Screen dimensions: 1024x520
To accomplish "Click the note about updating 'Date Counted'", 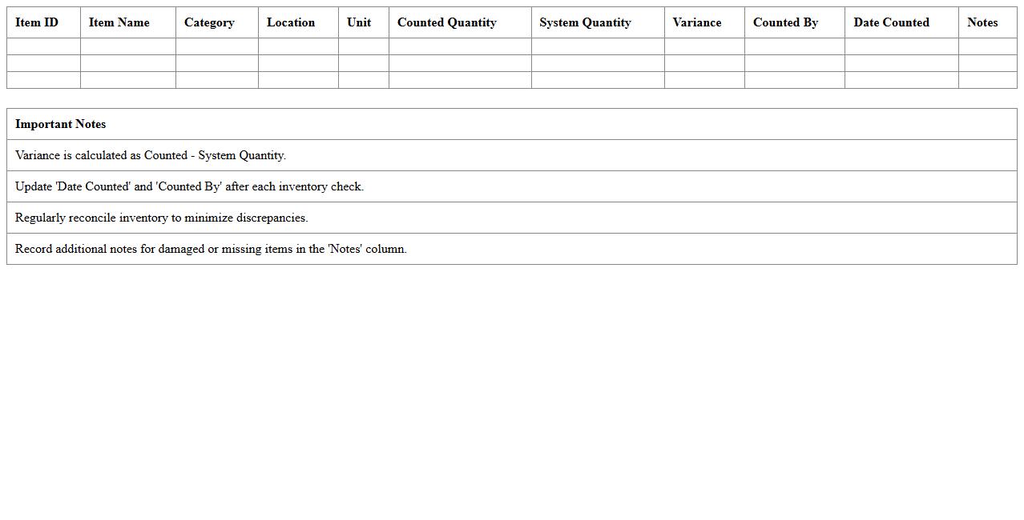I will (x=189, y=186).
